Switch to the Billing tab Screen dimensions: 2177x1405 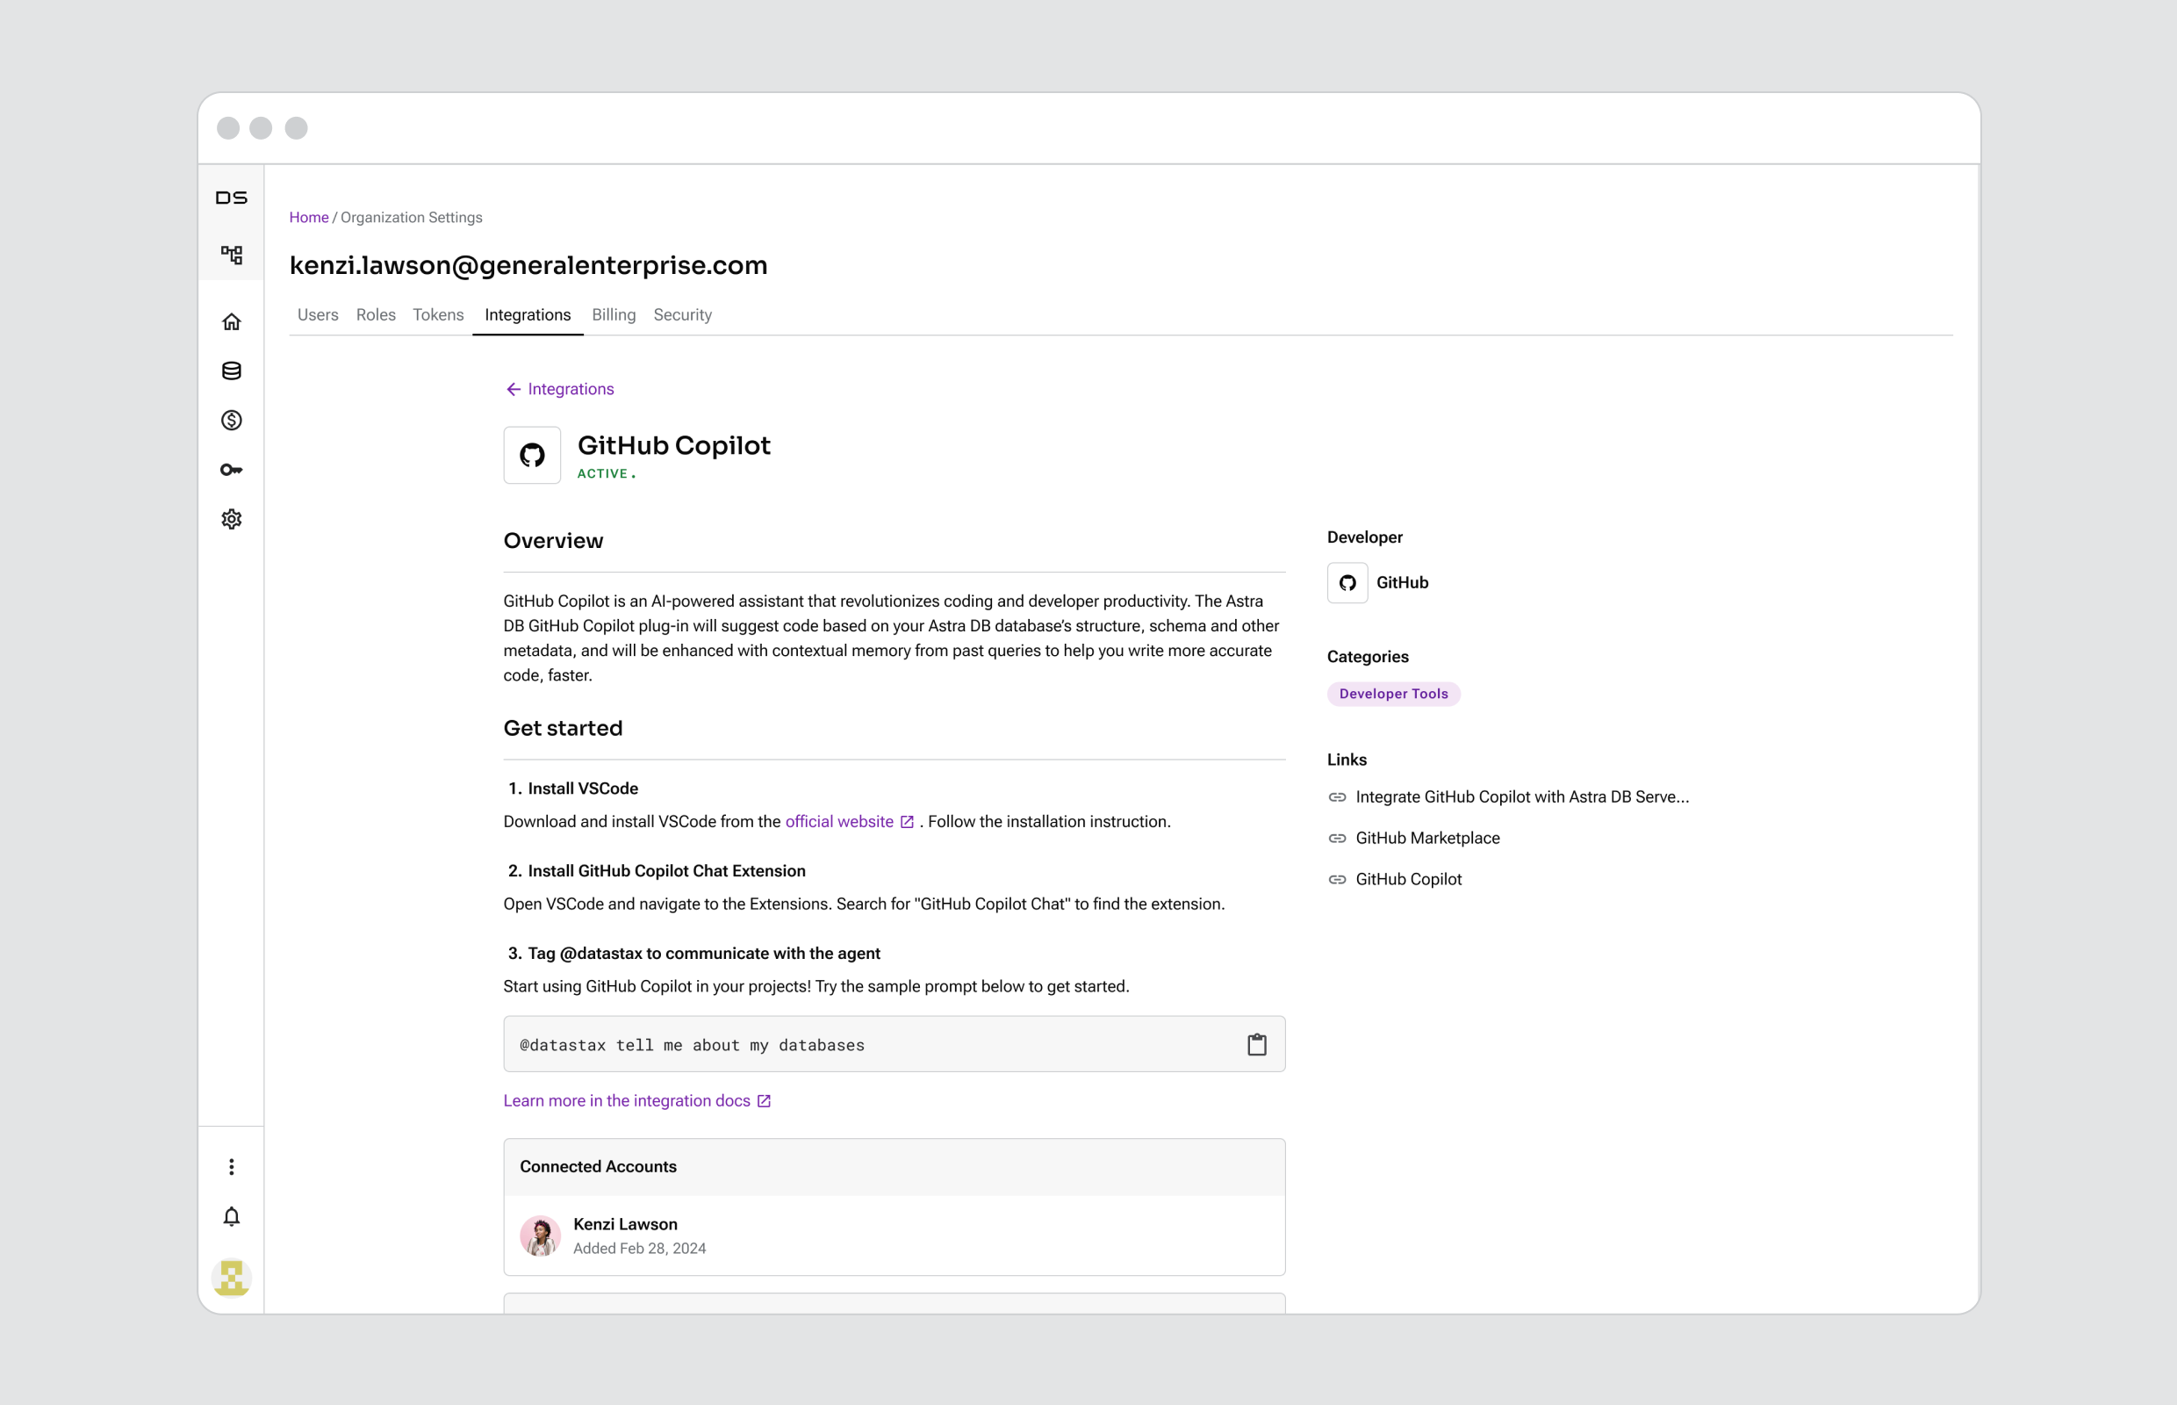[614, 314]
